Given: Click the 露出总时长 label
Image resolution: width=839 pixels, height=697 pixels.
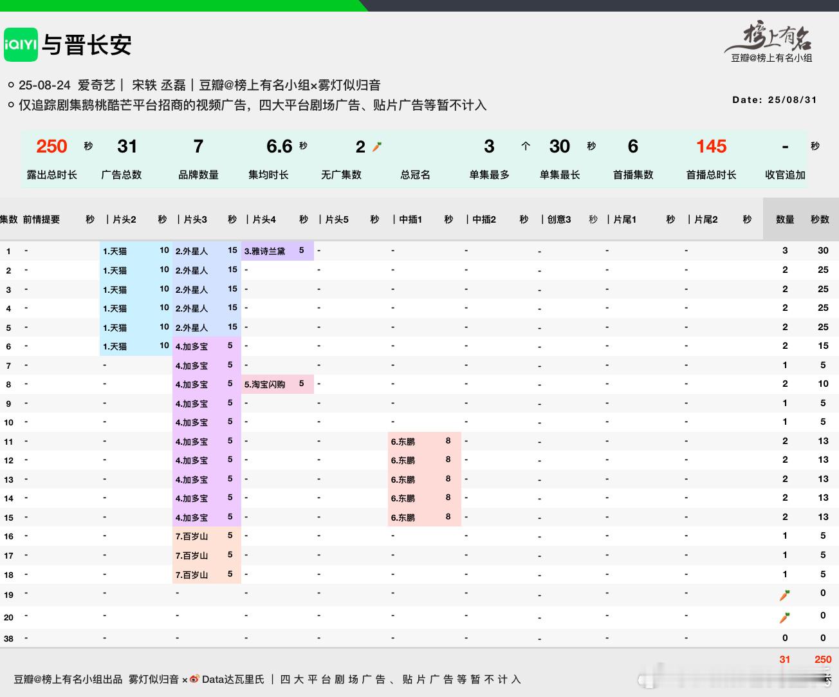Looking at the screenshot, I should (51, 174).
